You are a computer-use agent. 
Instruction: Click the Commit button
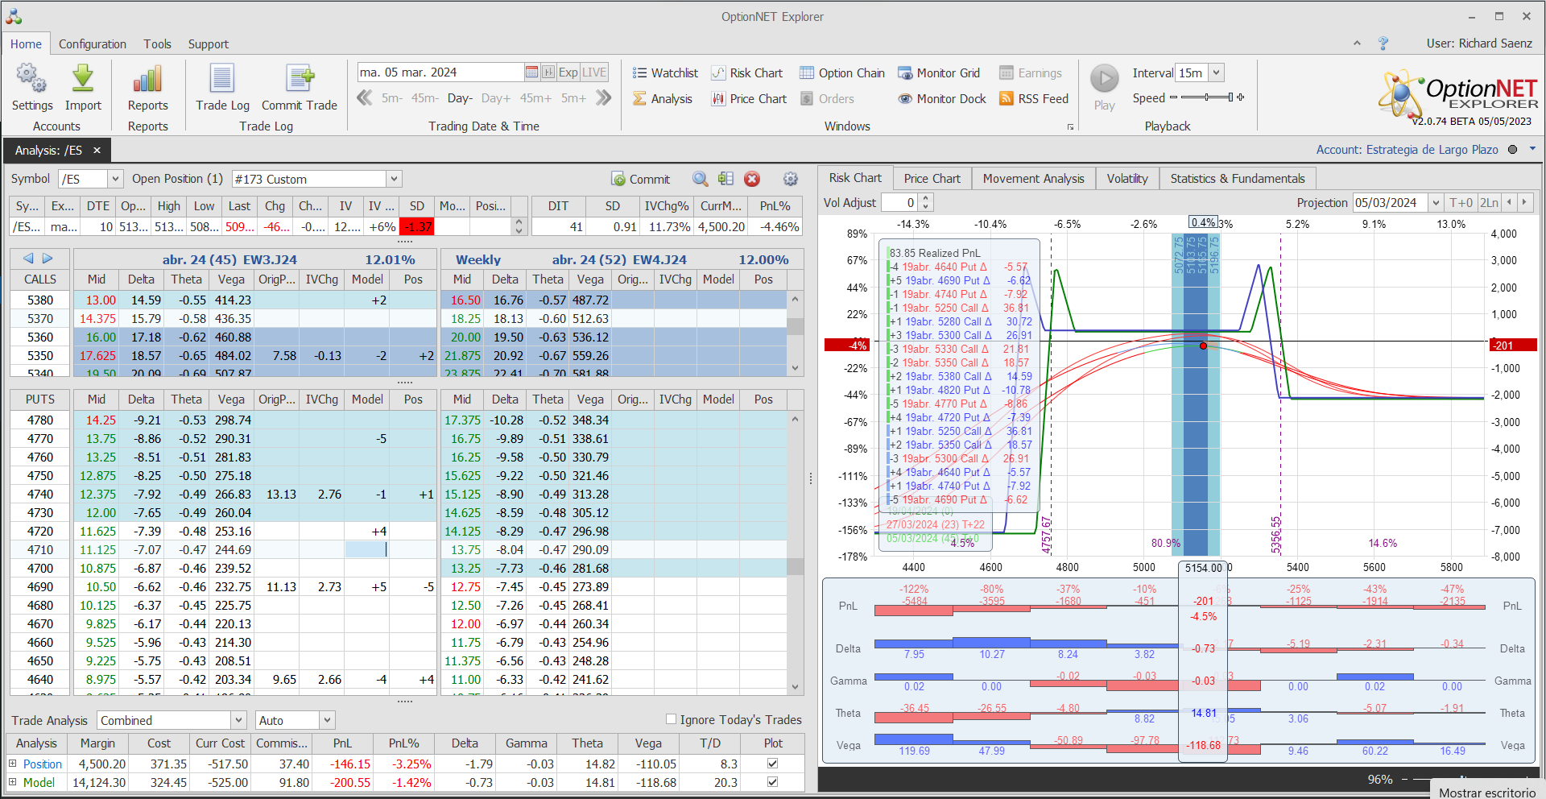point(641,179)
